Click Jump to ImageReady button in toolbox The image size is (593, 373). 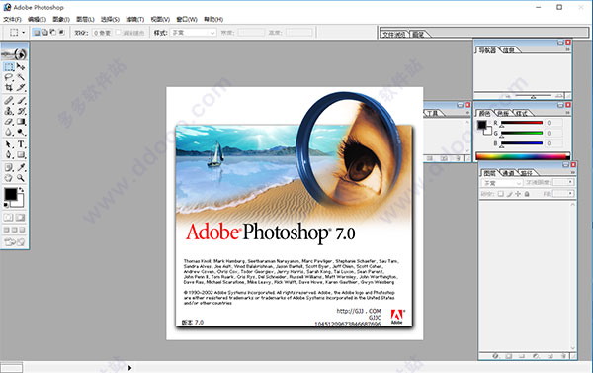click(15, 241)
